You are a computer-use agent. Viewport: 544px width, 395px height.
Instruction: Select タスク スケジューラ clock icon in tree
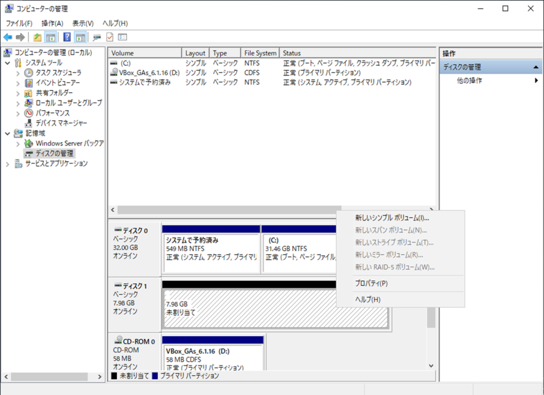click(29, 73)
